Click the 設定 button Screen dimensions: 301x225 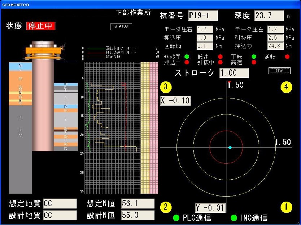coord(279,71)
